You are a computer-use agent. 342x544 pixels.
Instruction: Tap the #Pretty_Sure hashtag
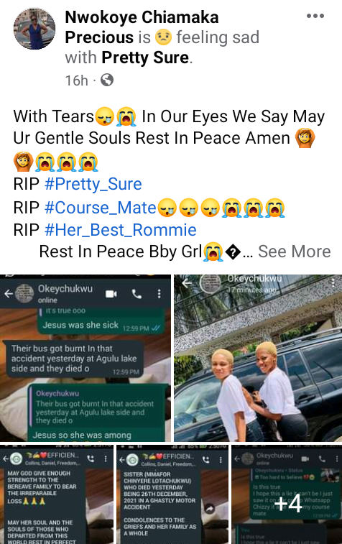point(93,184)
